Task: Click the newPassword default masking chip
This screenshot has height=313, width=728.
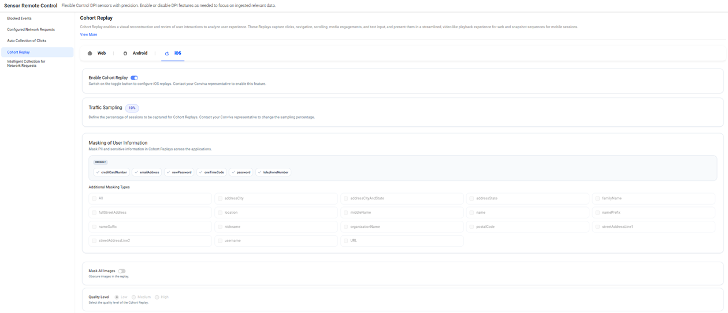Action: (179, 172)
